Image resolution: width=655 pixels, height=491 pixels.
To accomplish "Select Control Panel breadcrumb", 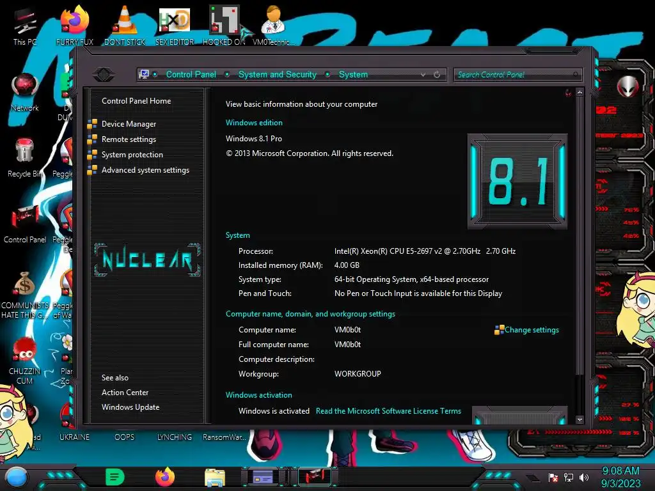I will click(x=191, y=74).
